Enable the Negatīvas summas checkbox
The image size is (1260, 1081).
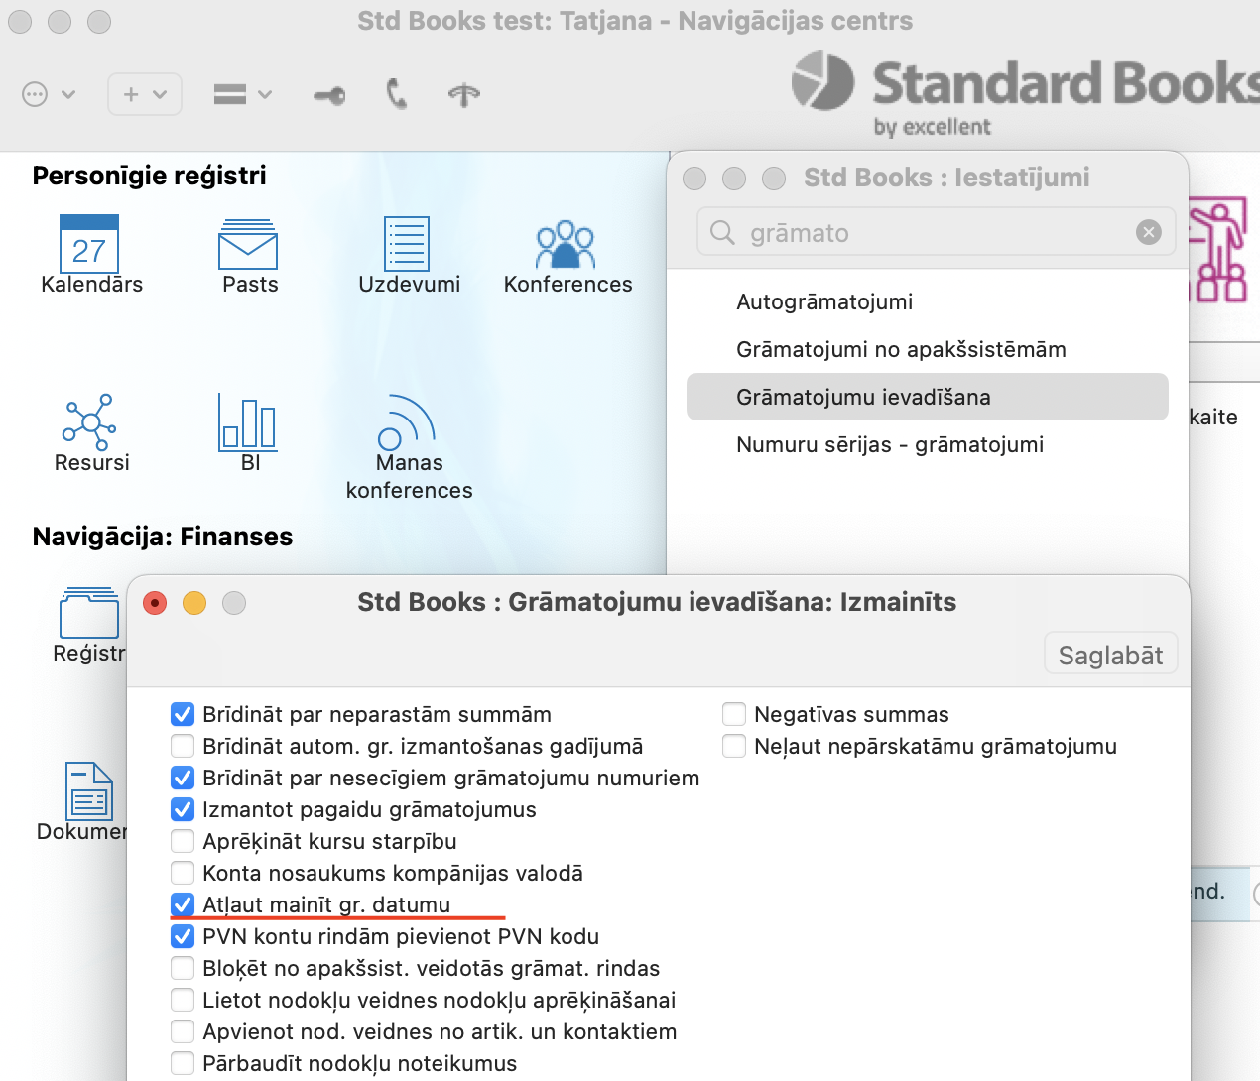734,714
